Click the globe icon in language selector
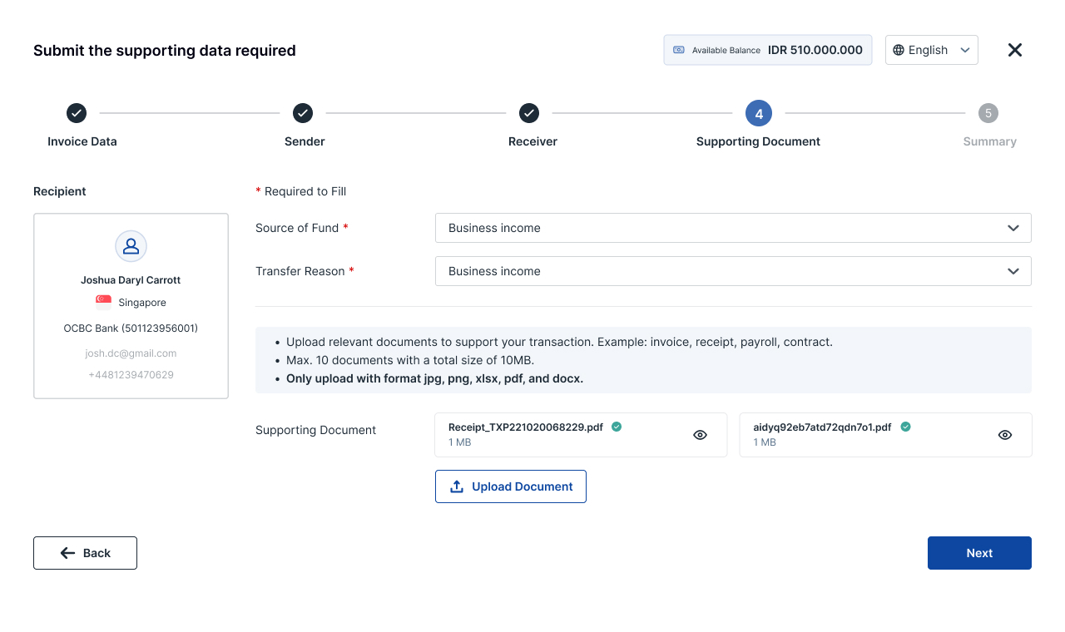 click(x=899, y=50)
